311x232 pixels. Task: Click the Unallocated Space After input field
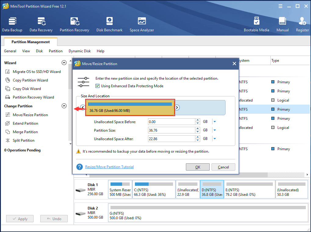172,139
